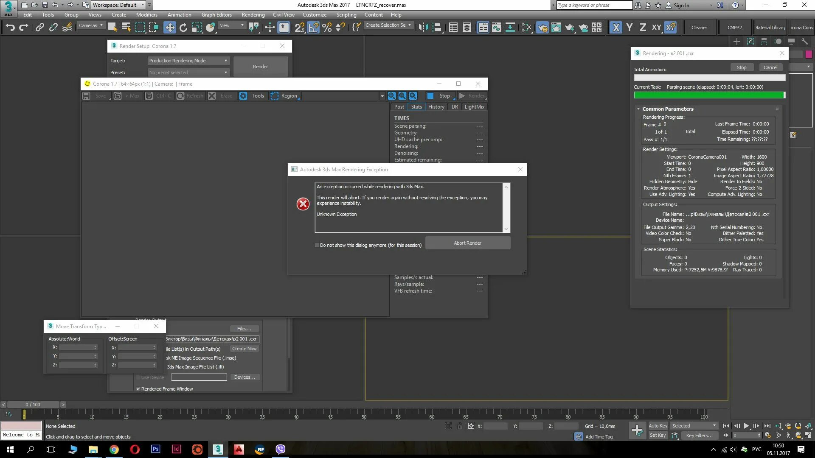Toggle Use Device checkbox in output
Image resolution: width=815 pixels, height=458 pixels.
138,376
